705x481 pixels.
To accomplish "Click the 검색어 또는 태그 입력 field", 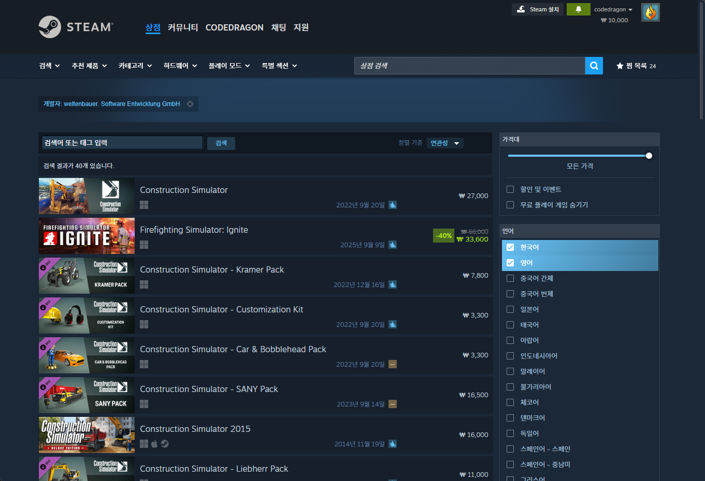I will 122,143.
